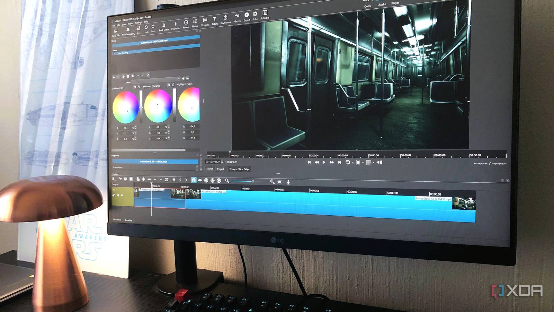
Task: Open the Settings menu
Action: click(138, 23)
